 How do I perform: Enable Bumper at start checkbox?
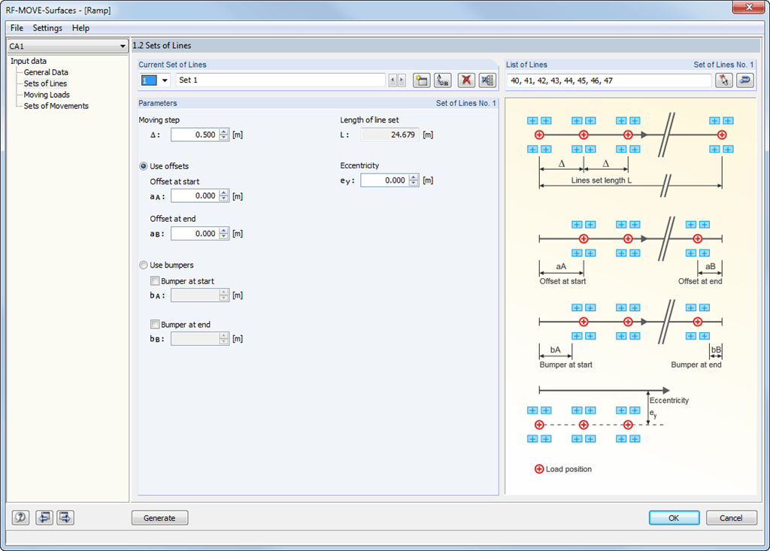tap(155, 281)
